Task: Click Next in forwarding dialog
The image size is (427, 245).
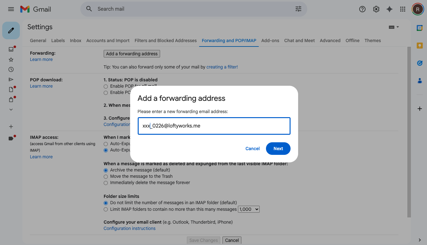Action: (278, 149)
